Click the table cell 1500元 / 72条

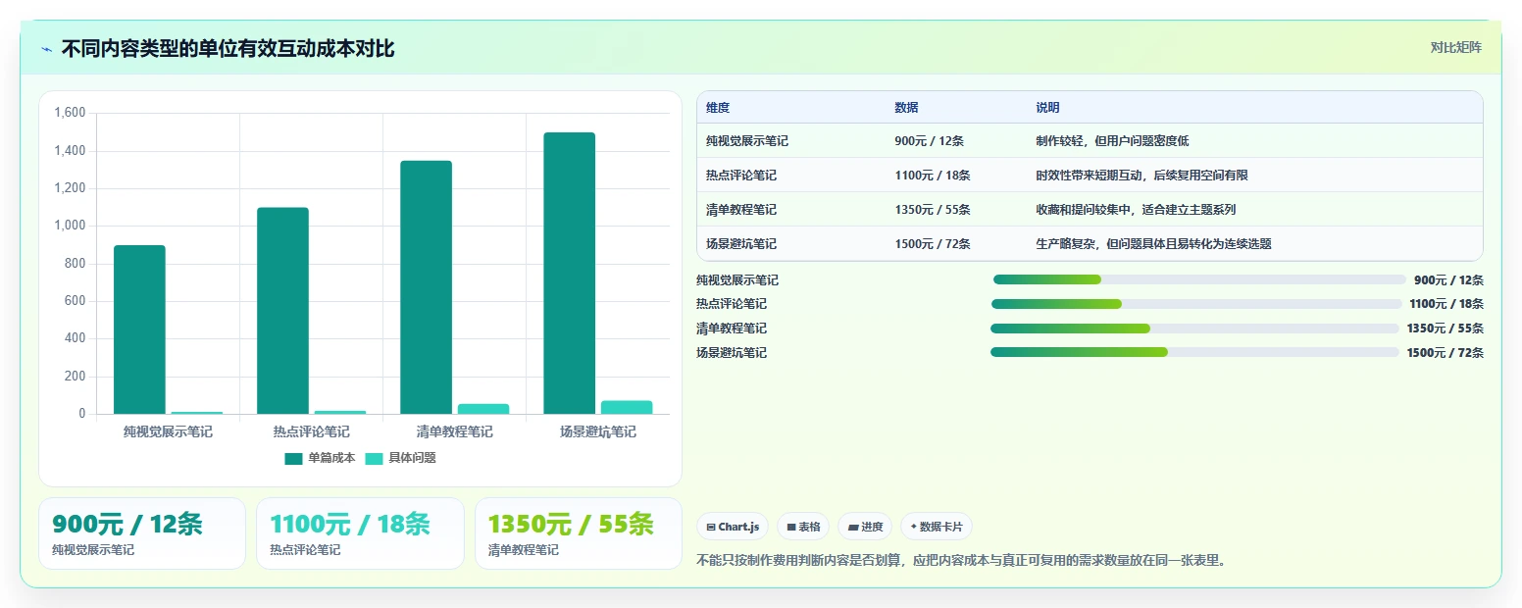pos(933,244)
